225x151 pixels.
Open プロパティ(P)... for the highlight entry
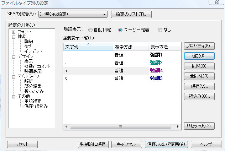[x=199, y=46]
